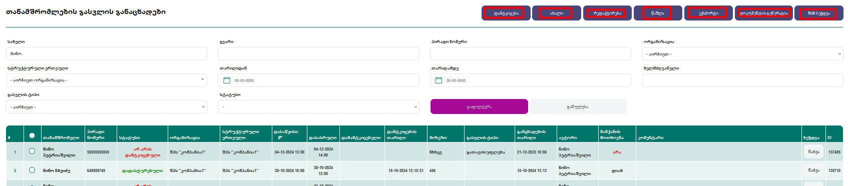The width and height of the screenshot is (848, 186).
Task: Click the დოკუმენტის გენერაცია button
Action: 764,13
